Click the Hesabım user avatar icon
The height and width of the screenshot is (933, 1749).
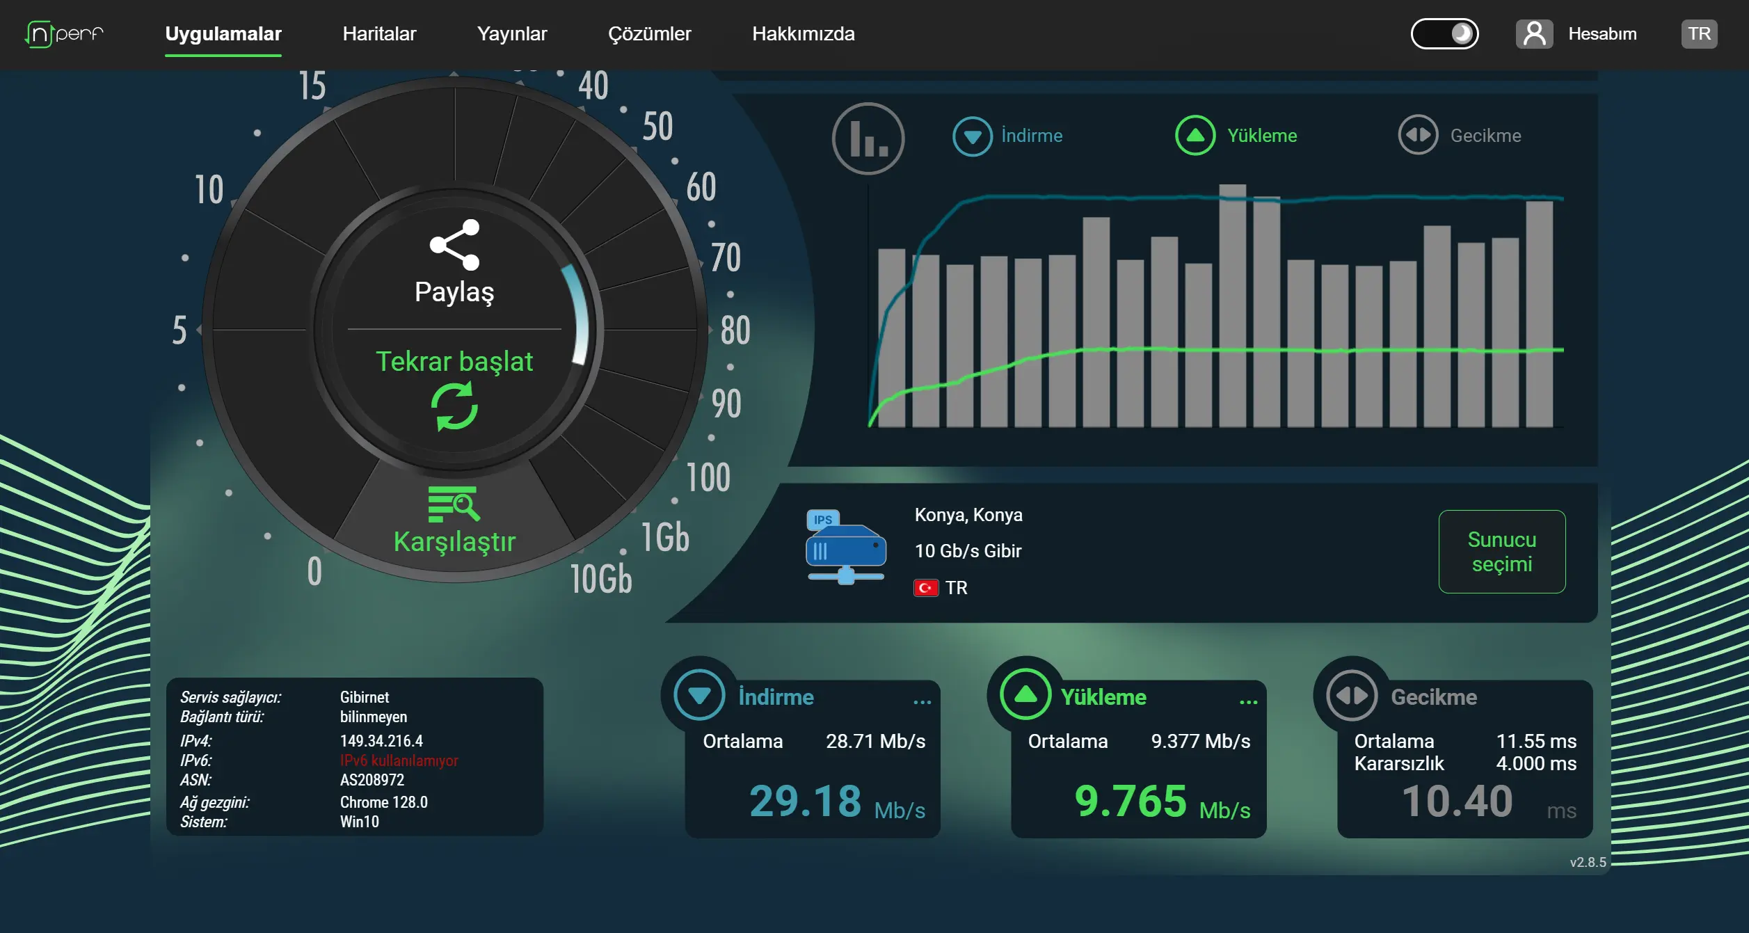(1534, 33)
